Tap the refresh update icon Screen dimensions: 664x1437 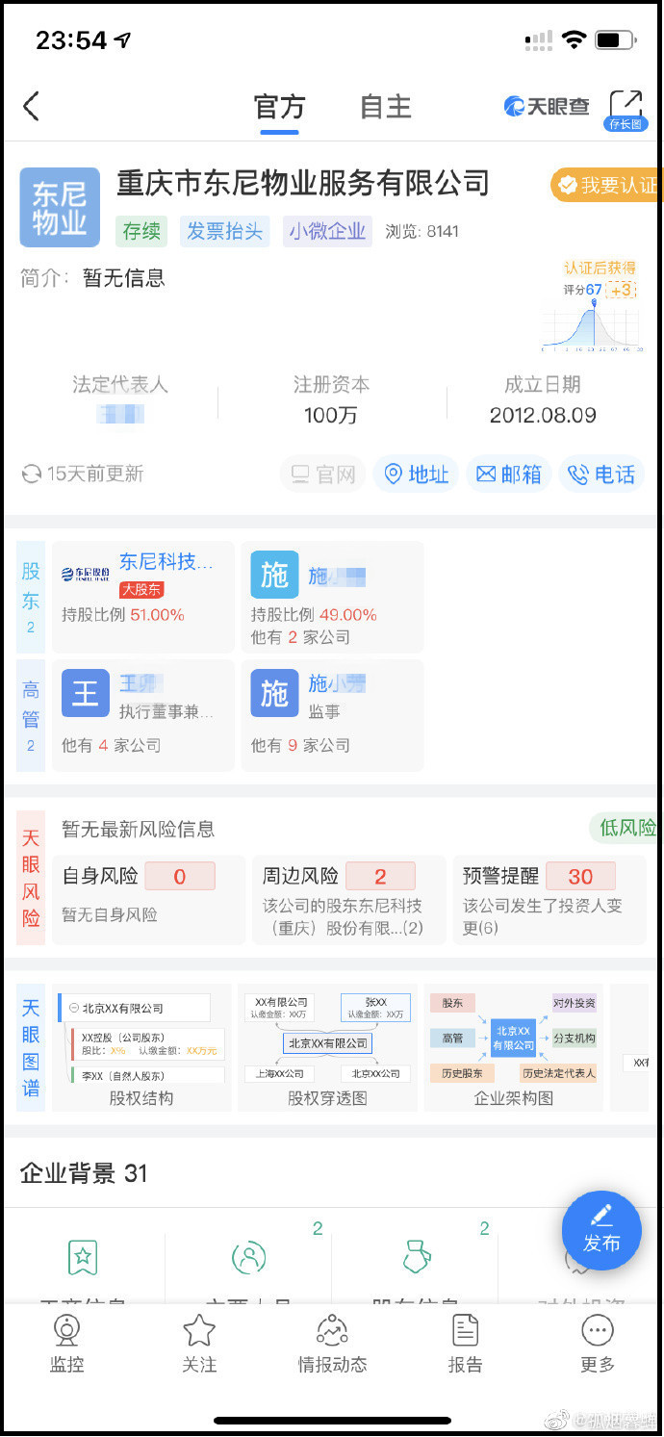tap(32, 474)
